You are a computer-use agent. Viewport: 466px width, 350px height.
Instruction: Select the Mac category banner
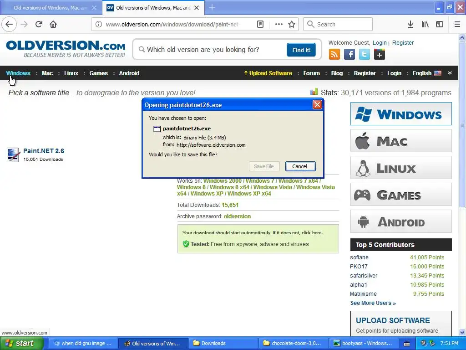[401, 141]
